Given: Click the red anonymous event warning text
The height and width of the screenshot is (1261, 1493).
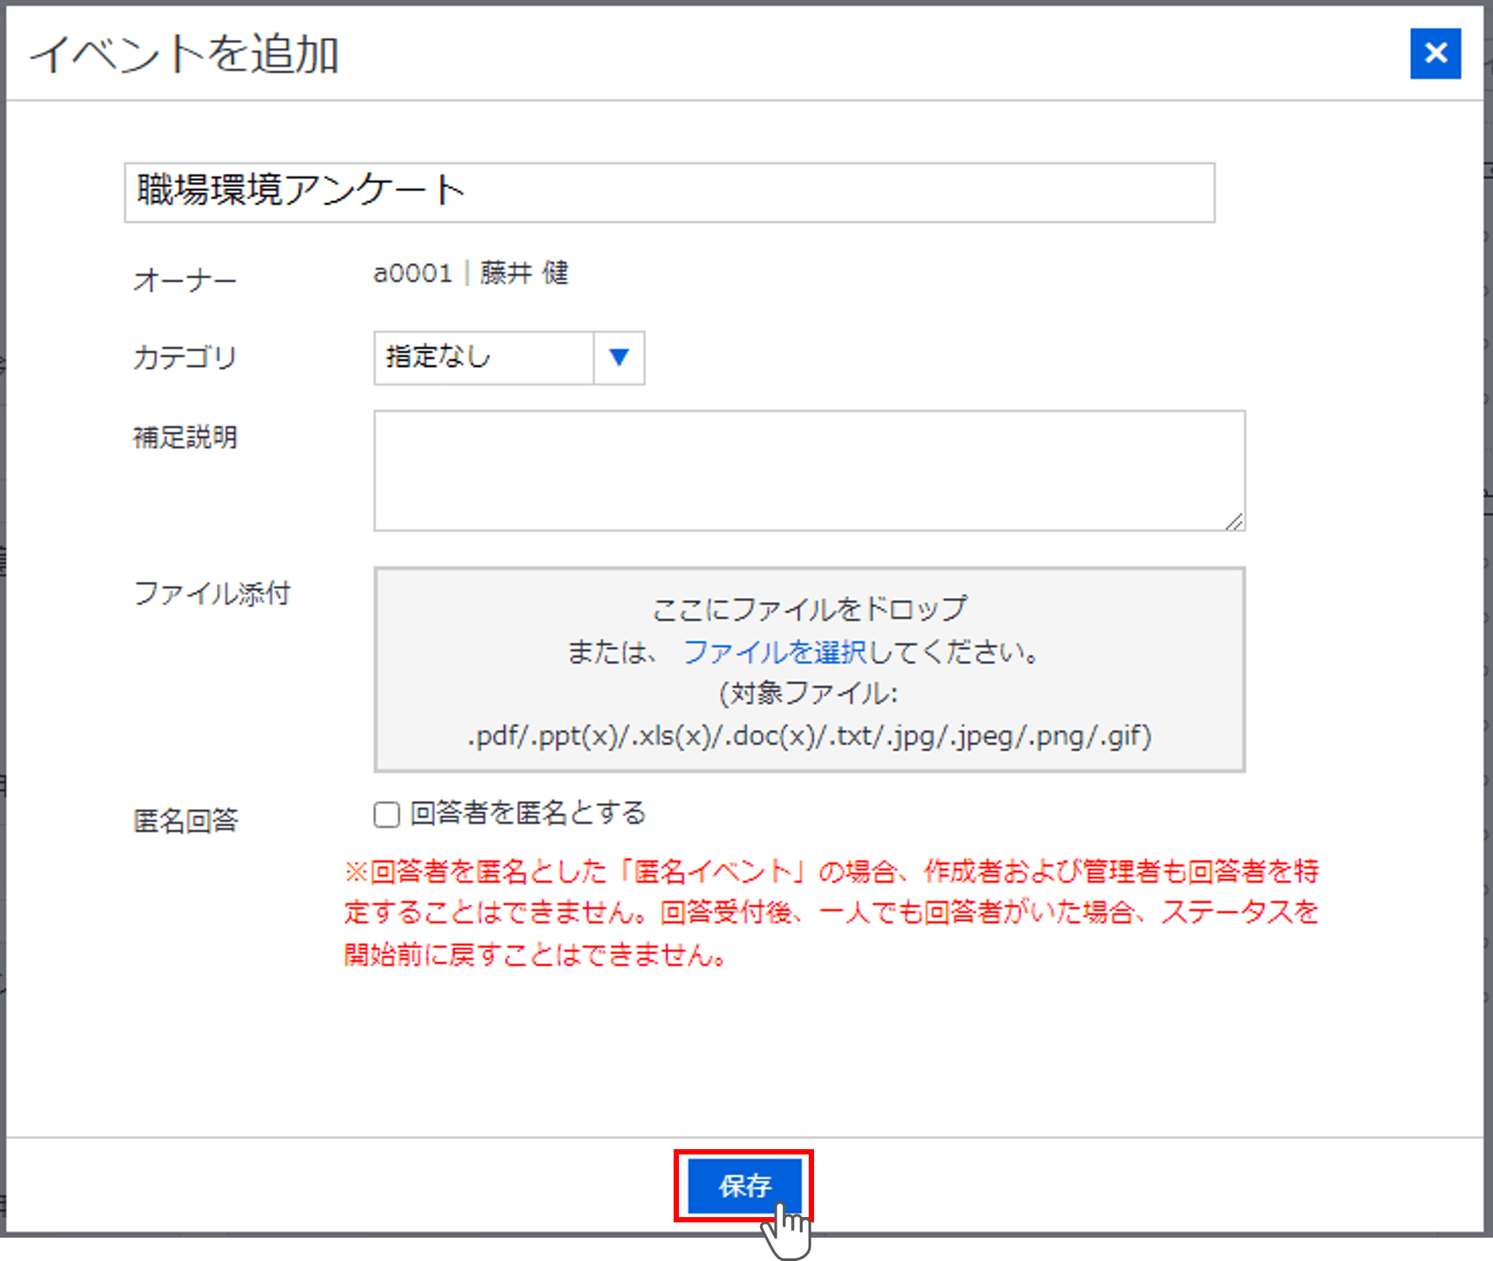Looking at the screenshot, I should coord(831,913).
